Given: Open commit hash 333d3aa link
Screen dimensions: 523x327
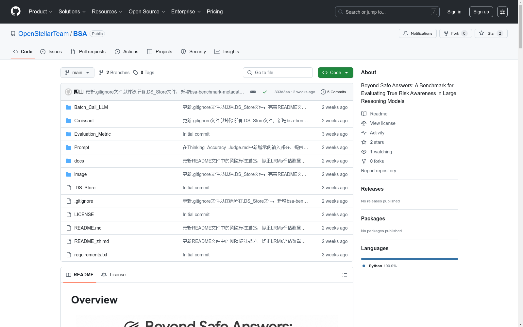Looking at the screenshot, I should pyautogui.click(x=282, y=92).
